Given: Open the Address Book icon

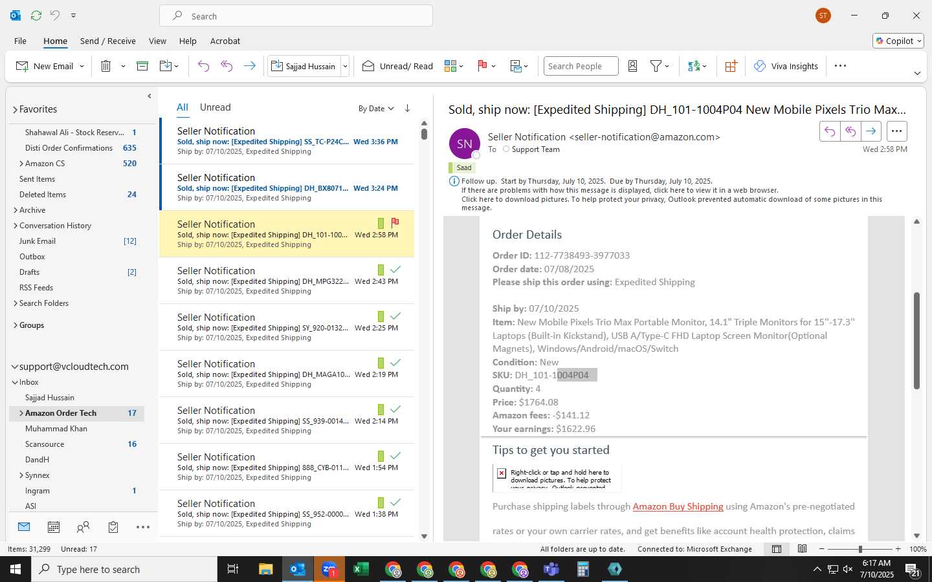Looking at the screenshot, I should click(x=633, y=66).
